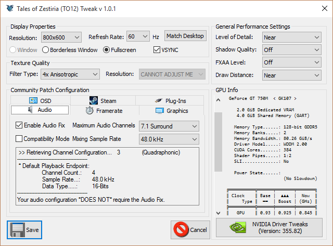333x246 pixels.
Task: Open the 800x600 Resolution dropdown
Action: point(61,37)
